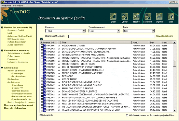This screenshot has width=179, height=121.
Task: Open Documents Qualité in the sidebar
Action: coord(16,30)
